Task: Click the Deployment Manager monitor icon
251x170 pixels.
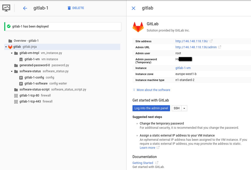Action: (x=6, y=8)
